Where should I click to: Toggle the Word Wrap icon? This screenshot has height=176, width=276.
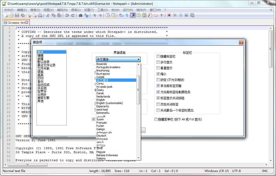click(x=121, y=16)
